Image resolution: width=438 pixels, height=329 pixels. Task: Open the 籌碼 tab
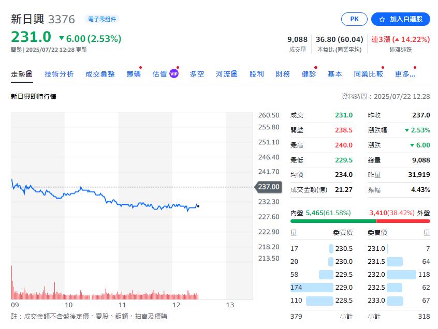(134, 74)
